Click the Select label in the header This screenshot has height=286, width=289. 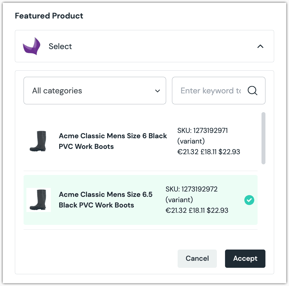60,46
